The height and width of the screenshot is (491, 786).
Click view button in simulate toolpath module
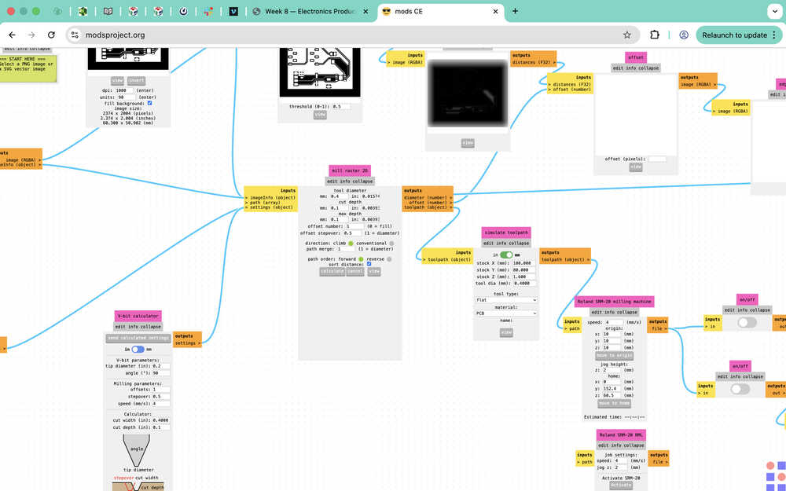(x=506, y=332)
